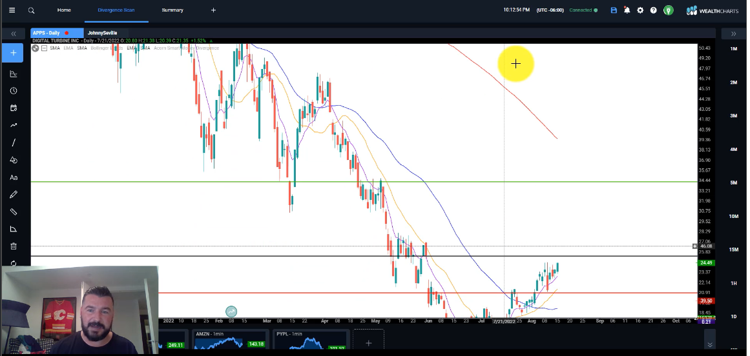The width and height of the screenshot is (750, 356).
Task: Open settings gear
Action: tap(640, 10)
